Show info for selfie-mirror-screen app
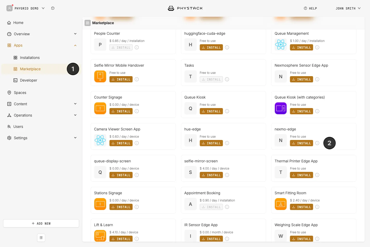This screenshot has height=247, width=370. (227, 175)
